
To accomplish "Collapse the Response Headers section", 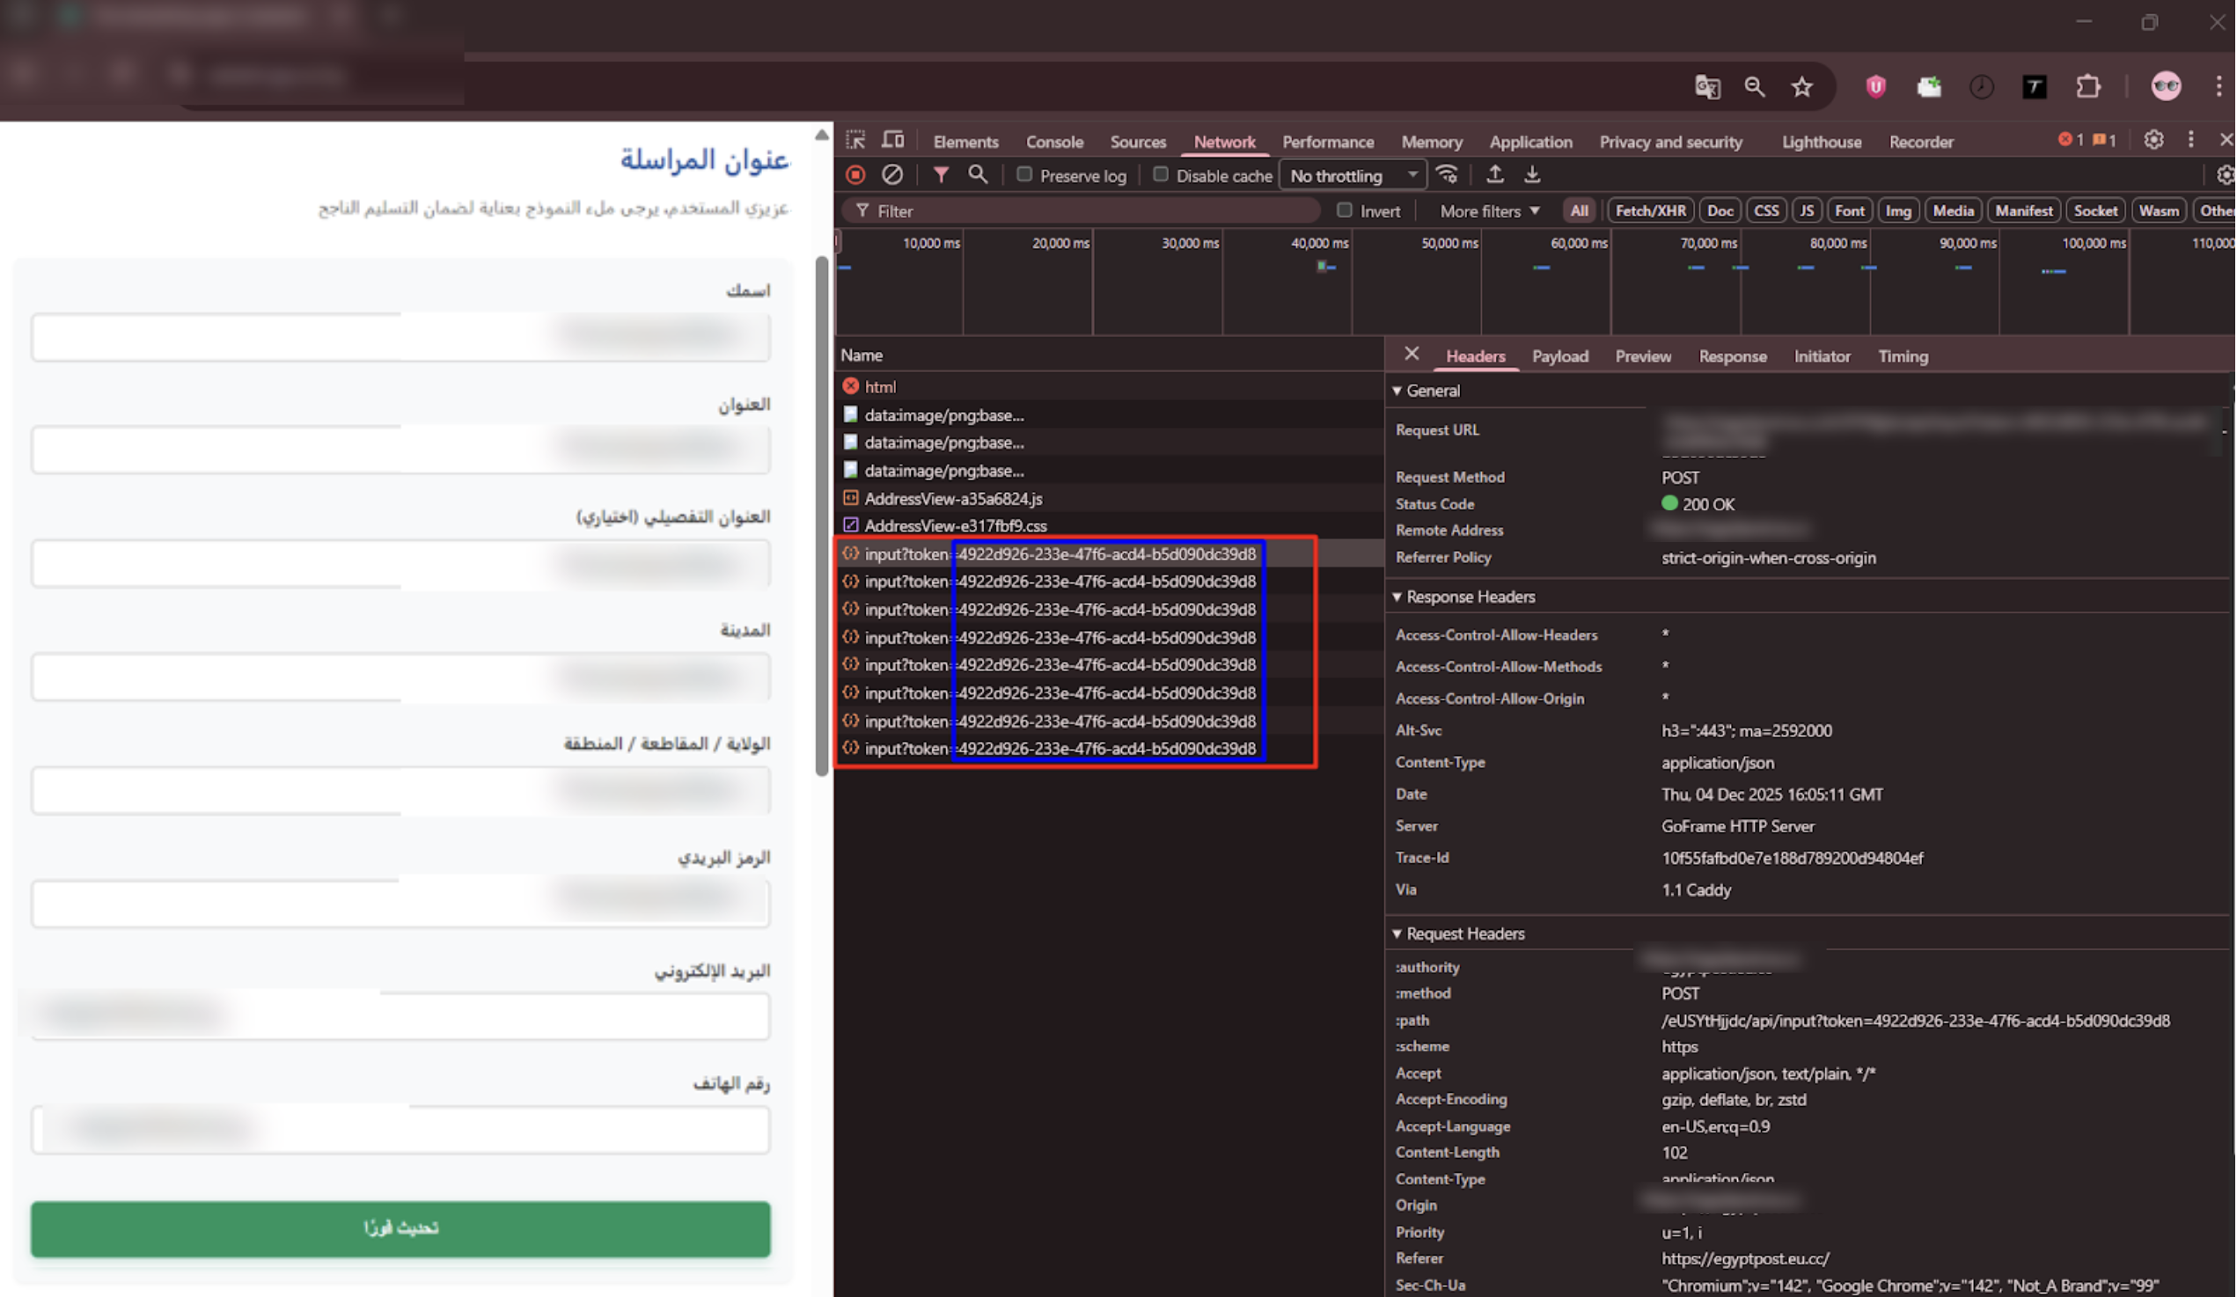I will point(1398,597).
